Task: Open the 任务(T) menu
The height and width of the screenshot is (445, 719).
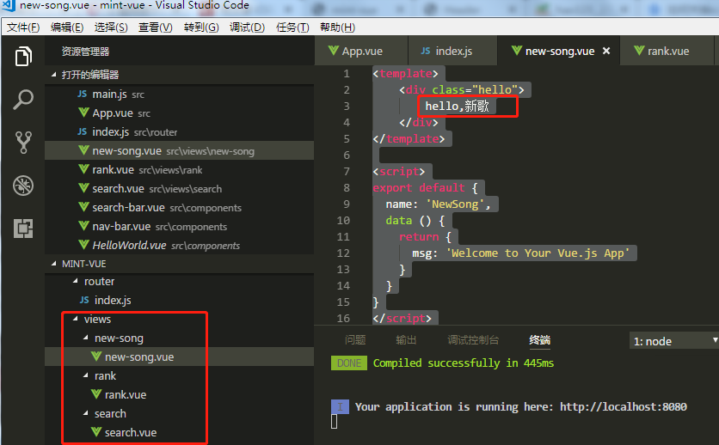Action: [292, 27]
